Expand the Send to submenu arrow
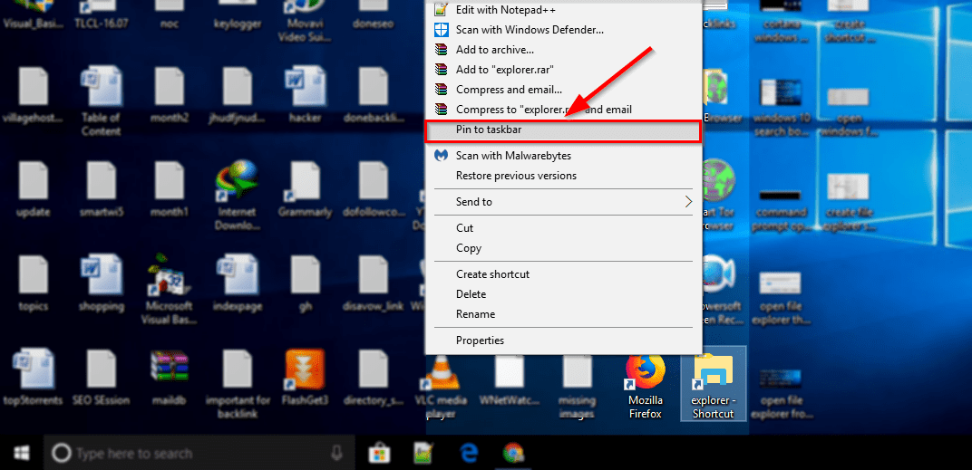This screenshot has height=470, width=972. [x=687, y=201]
